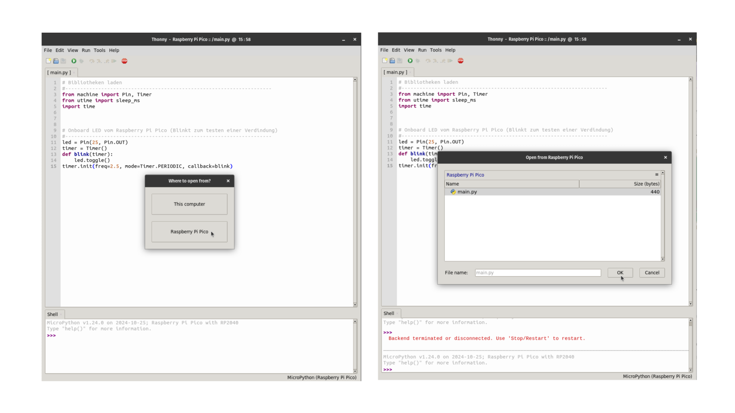Screen dimensions: 735x413
Task: Click Step into icon in right Thonny window
Action: 435,61
